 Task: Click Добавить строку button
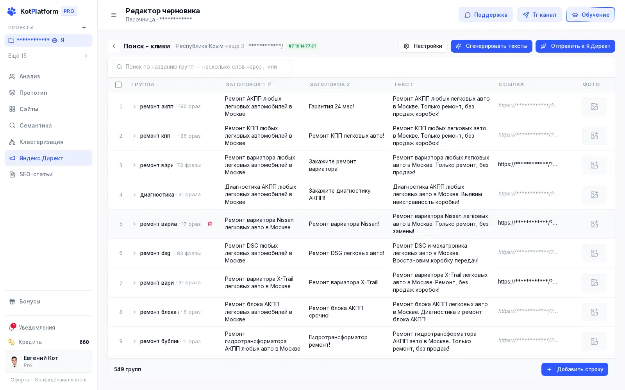click(x=575, y=369)
